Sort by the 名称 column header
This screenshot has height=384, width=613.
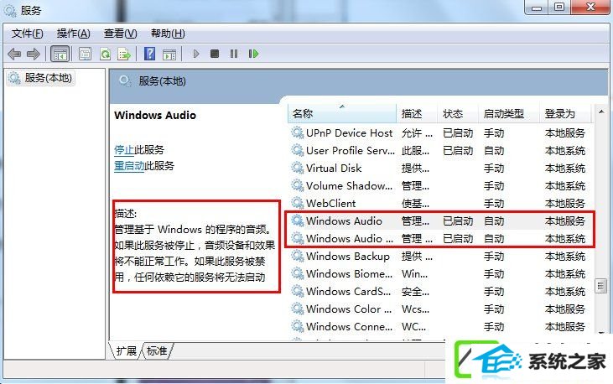tap(342, 114)
